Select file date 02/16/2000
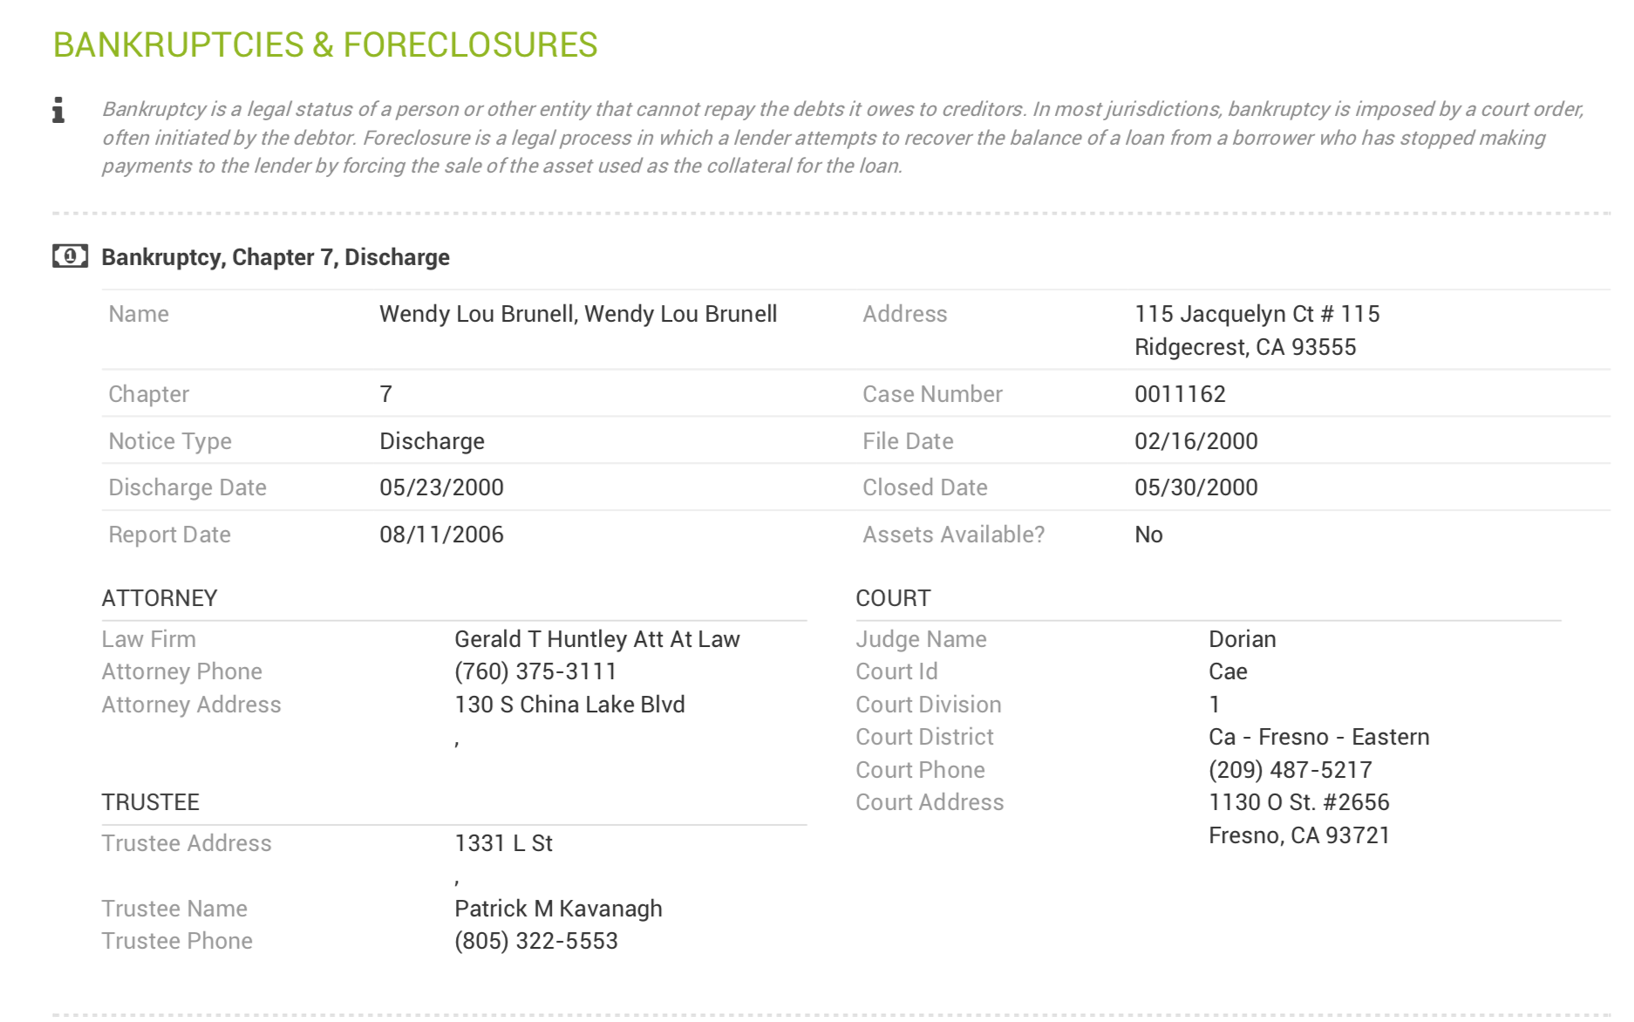The width and height of the screenshot is (1634, 1022). tap(1196, 441)
